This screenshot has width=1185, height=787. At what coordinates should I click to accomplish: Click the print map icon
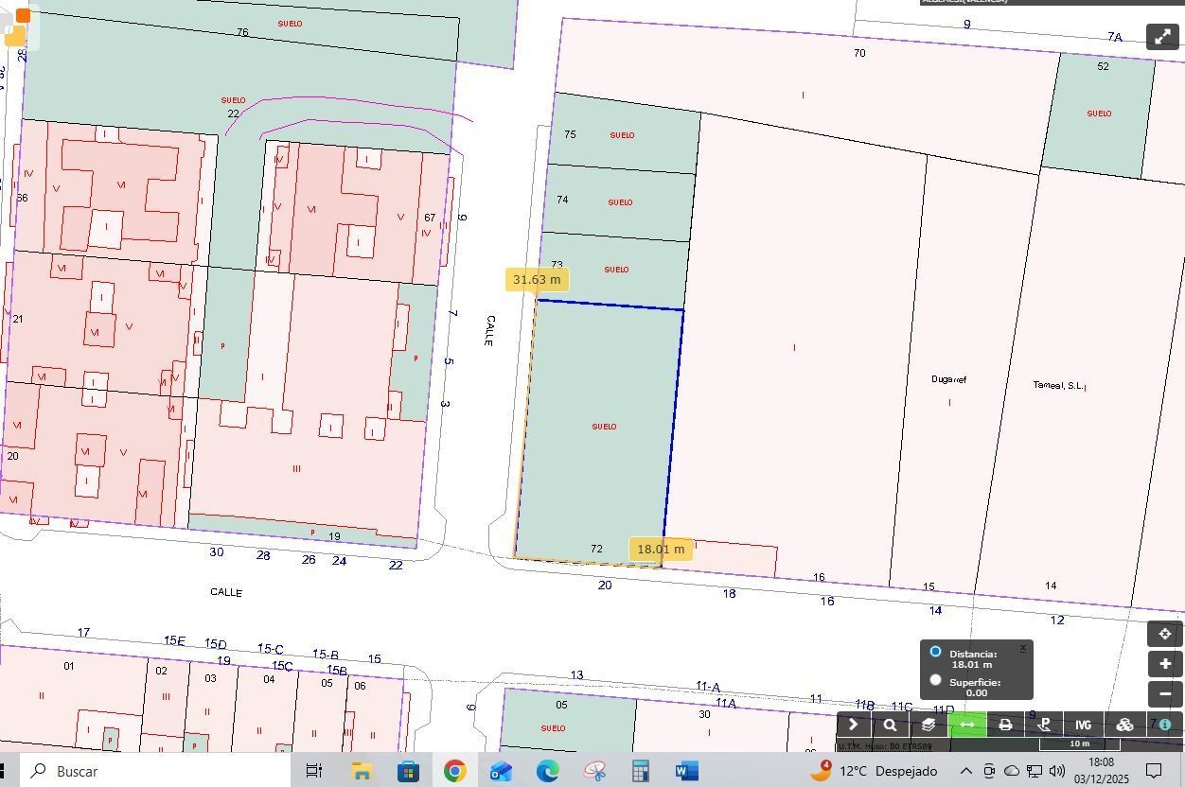[x=1005, y=725]
